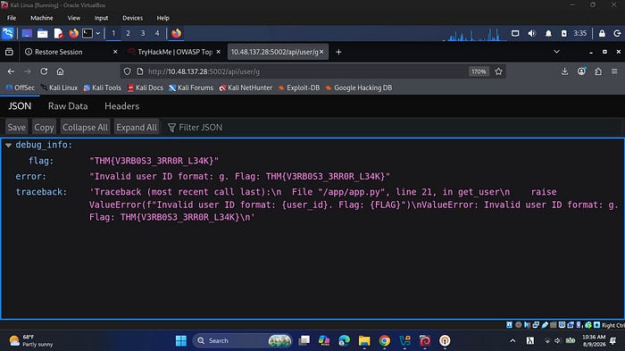Open the Firefox extensions icon
The width and height of the screenshot is (625, 351).
tap(598, 71)
